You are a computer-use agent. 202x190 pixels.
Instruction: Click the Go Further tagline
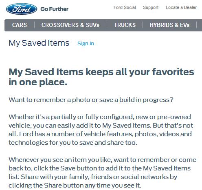[x=55, y=9]
